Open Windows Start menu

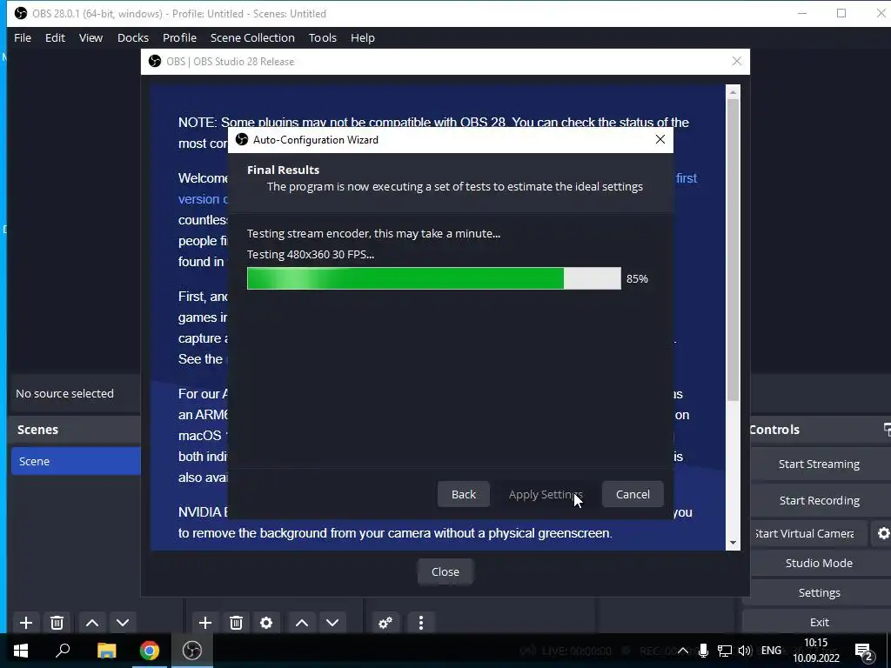[x=21, y=651]
